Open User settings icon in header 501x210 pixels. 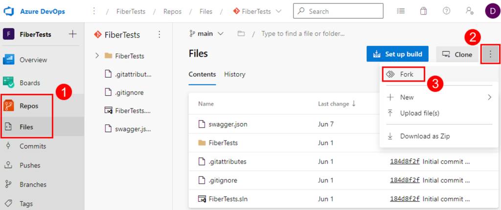tap(469, 11)
